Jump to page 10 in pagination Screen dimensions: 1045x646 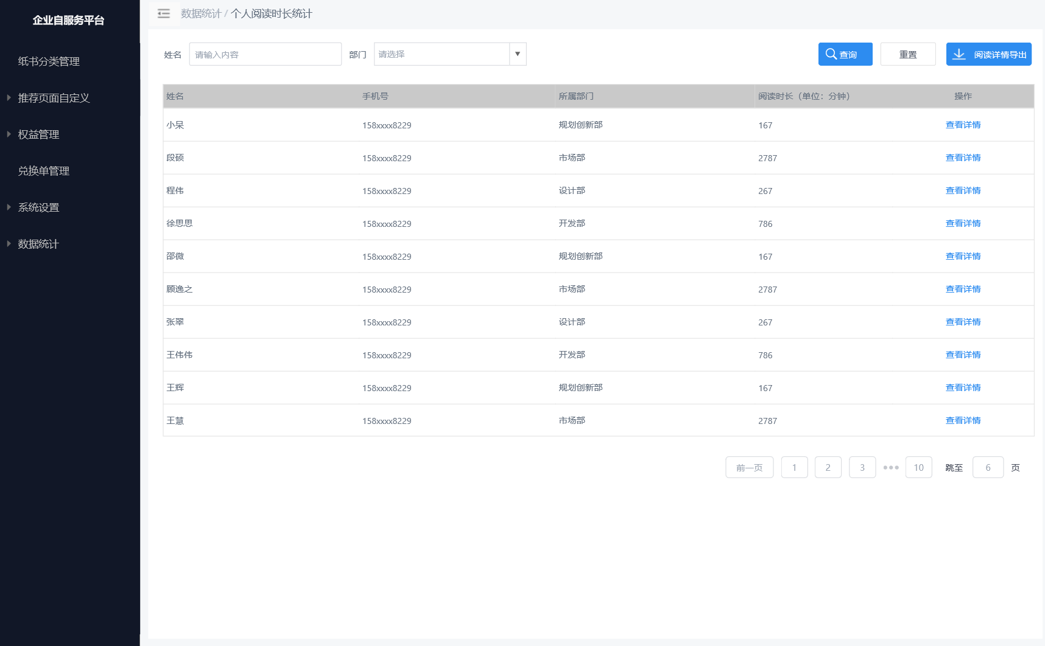918,467
